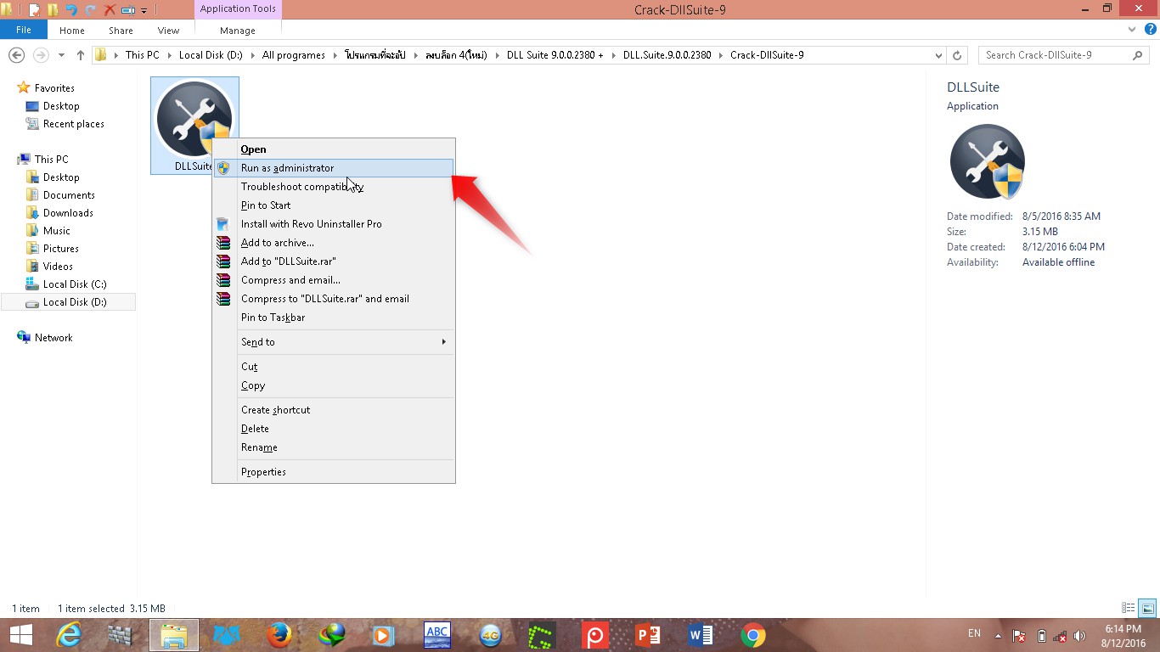Select Add to archive...
The image size is (1160, 652).
(333, 243)
